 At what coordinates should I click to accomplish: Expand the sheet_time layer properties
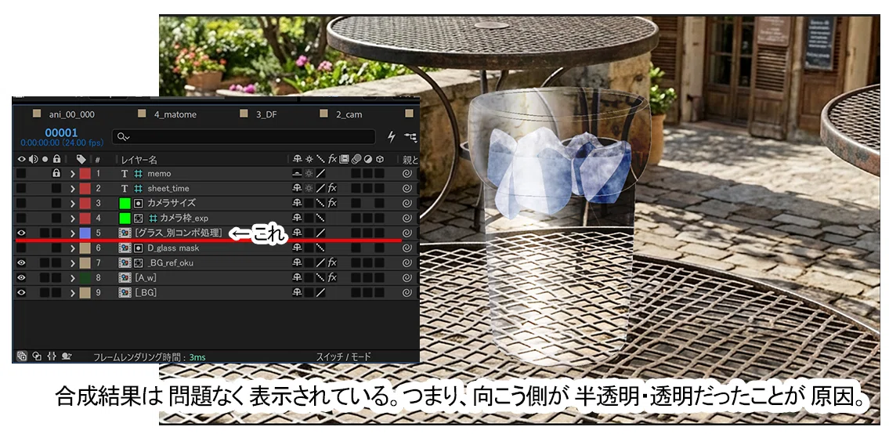coord(73,188)
